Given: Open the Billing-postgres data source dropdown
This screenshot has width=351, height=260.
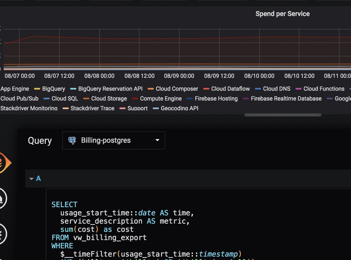Looking at the screenshot, I should coord(113,141).
